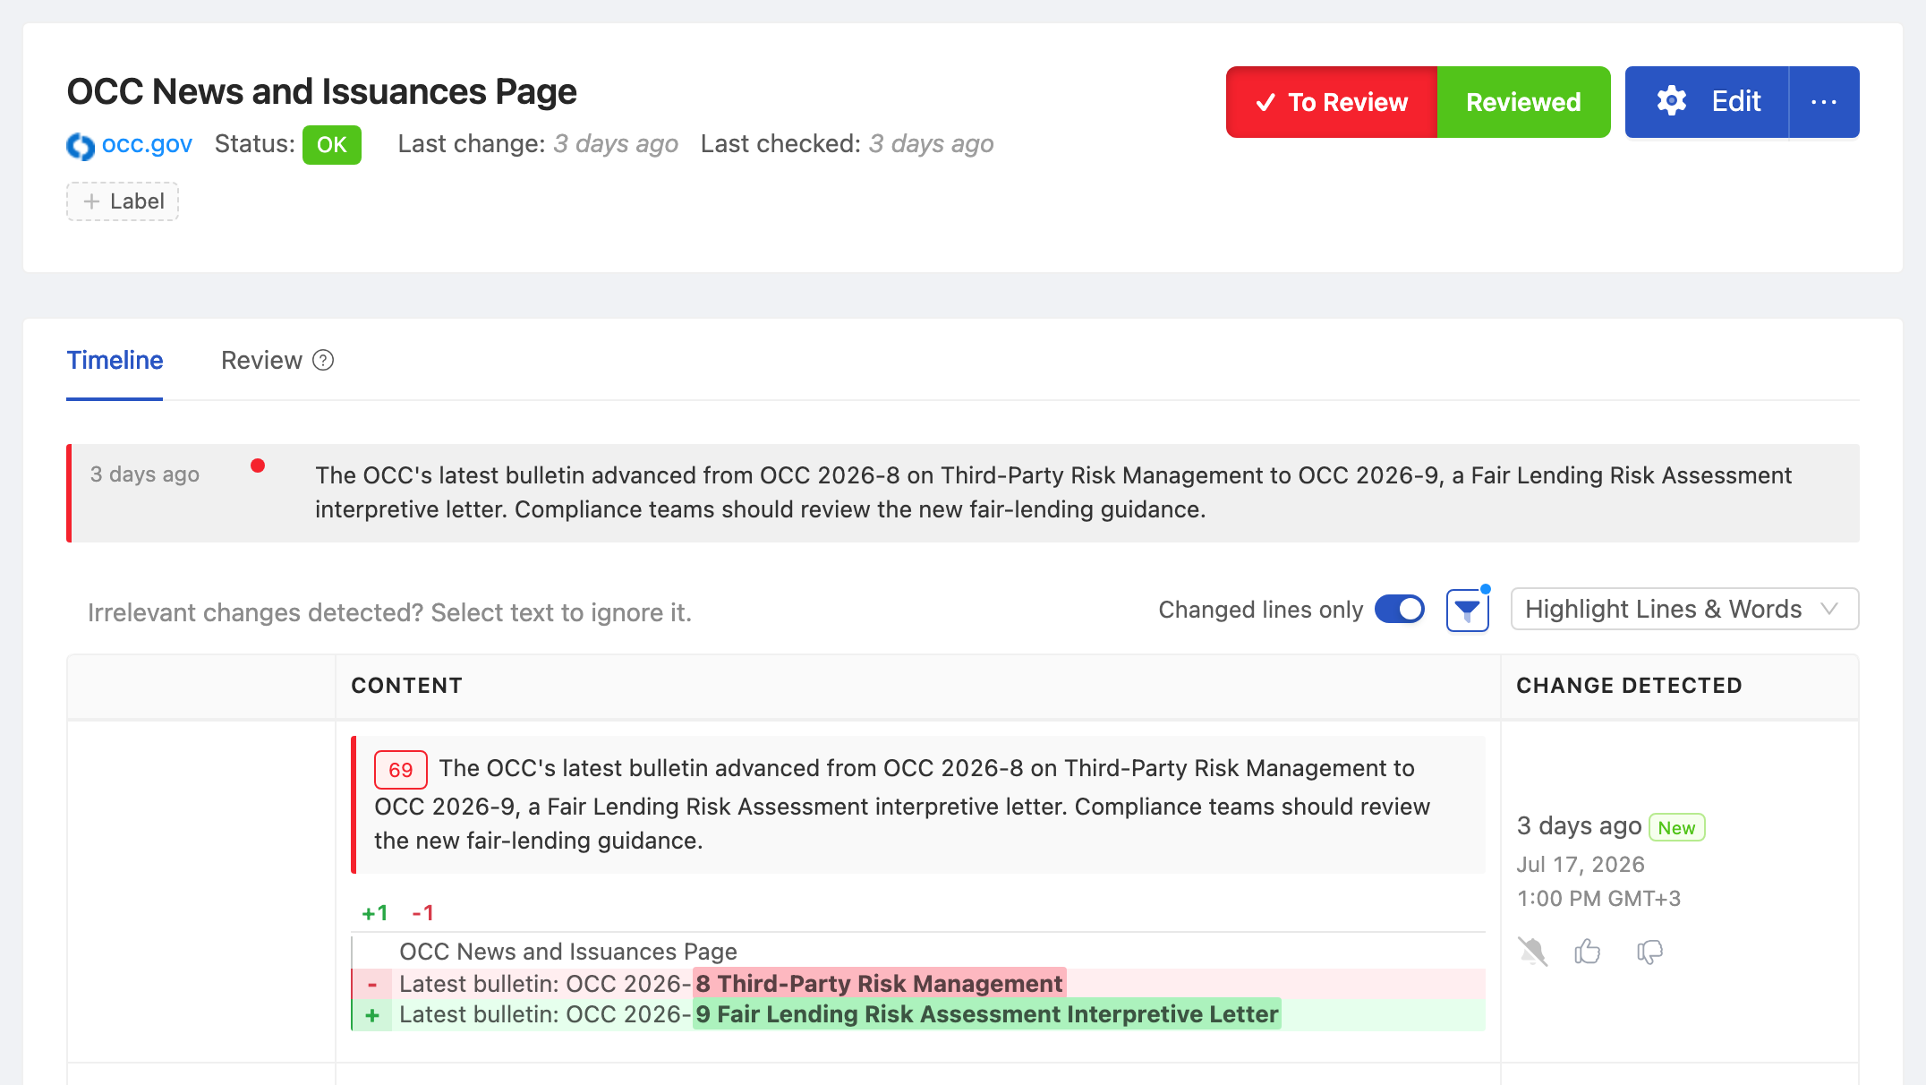Open the filter funnel icon
1926x1085 pixels.
(x=1468, y=611)
